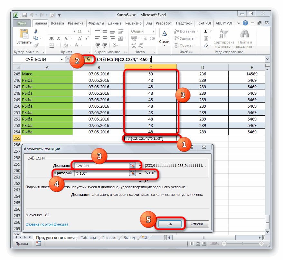Click the Clear eraser icon
This screenshot has width=283, height=260.
(x=206, y=45)
